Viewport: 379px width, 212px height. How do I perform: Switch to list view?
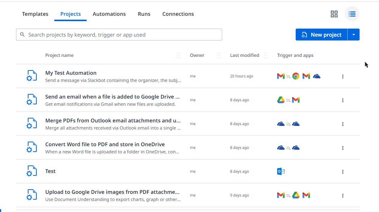(x=352, y=14)
